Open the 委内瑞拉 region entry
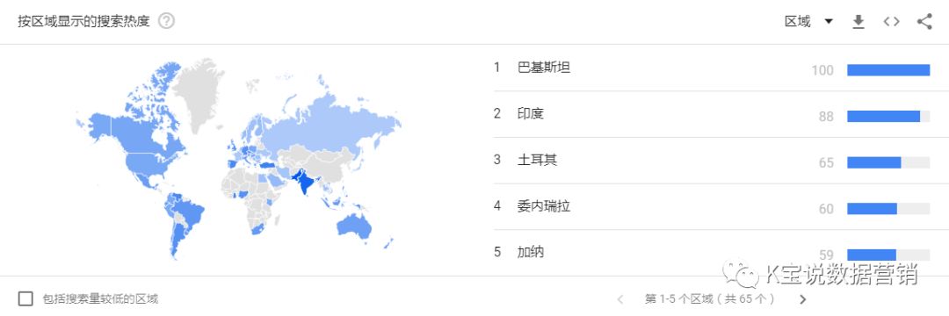Viewport: 949px width, 316px height. point(544,206)
